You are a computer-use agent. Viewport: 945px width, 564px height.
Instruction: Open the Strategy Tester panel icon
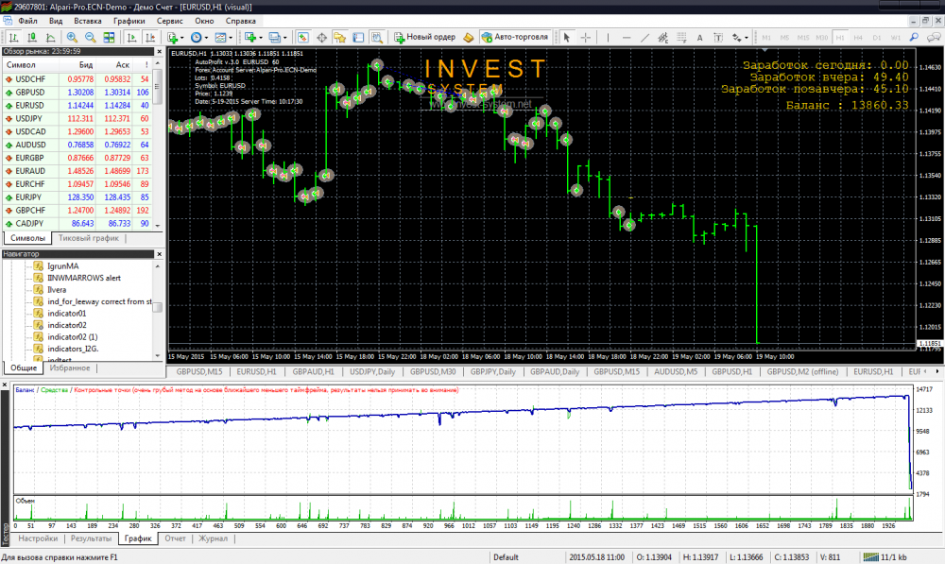pyautogui.click(x=377, y=38)
